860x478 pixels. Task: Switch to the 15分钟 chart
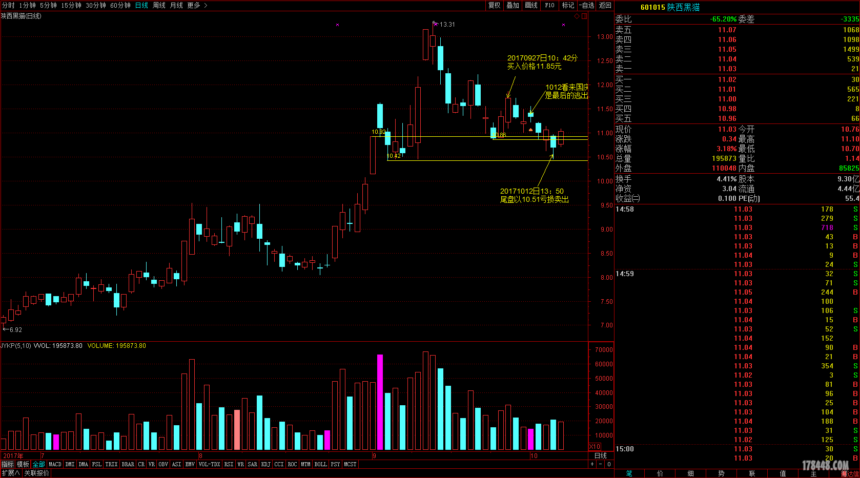coord(71,5)
